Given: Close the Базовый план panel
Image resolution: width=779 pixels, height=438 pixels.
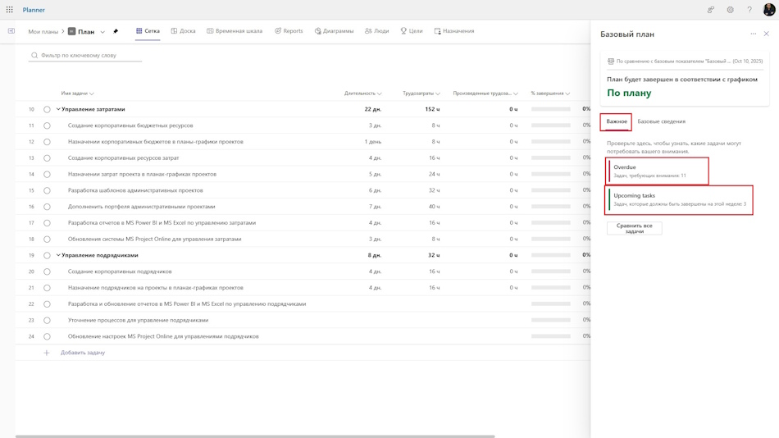Looking at the screenshot, I should 767,34.
